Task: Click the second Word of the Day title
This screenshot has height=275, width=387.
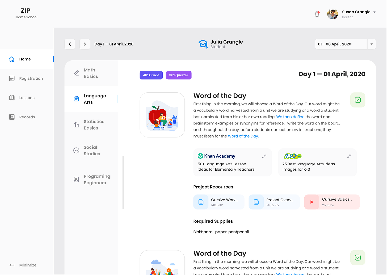Action: pyautogui.click(x=220, y=253)
